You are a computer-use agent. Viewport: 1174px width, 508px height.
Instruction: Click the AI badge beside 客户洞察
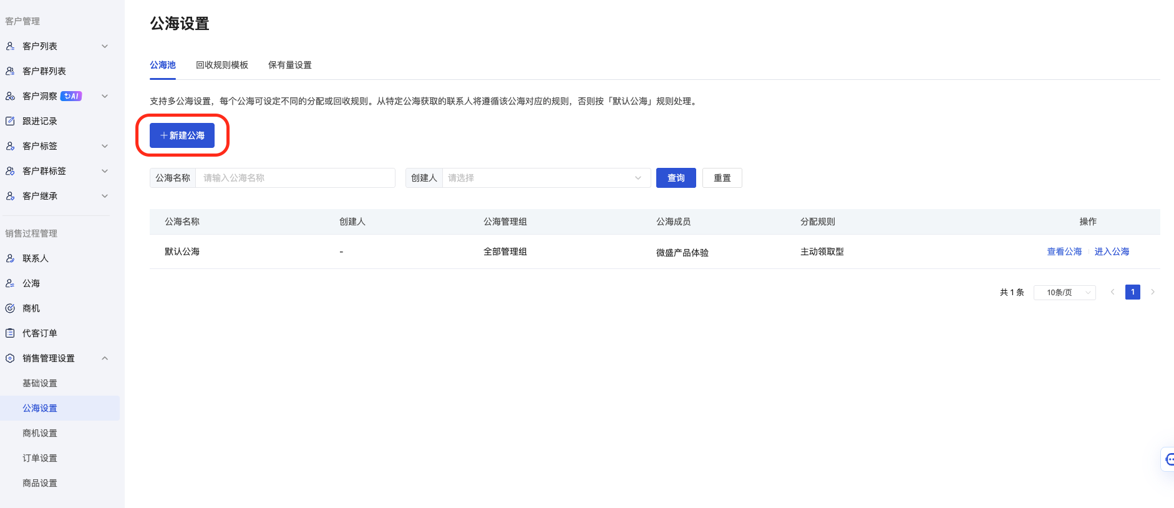pyautogui.click(x=71, y=96)
